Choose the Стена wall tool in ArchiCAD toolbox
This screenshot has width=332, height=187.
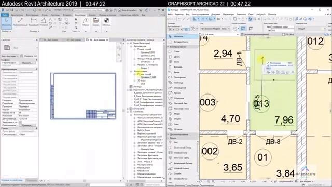(x=183, y=51)
